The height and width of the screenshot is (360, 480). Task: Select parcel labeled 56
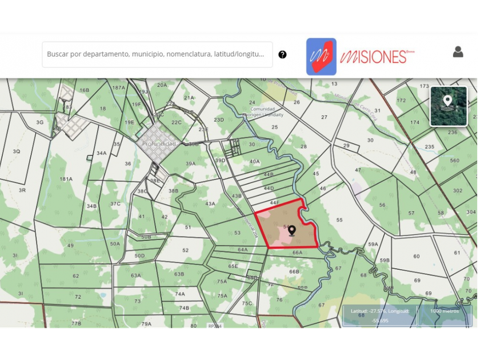pos(382,205)
